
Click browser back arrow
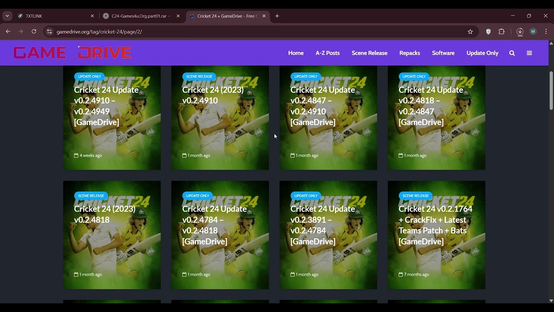[x=8, y=32]
